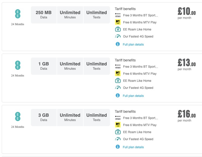The height and width of the screenshot is (157, 202).
Task: Open Full plan details for the £16 plan
Action: pyautogui.click(x=133, y=147)
